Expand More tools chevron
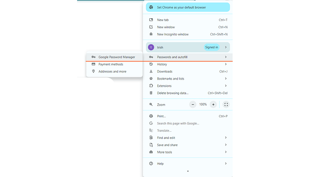 (x=226, y=152)
